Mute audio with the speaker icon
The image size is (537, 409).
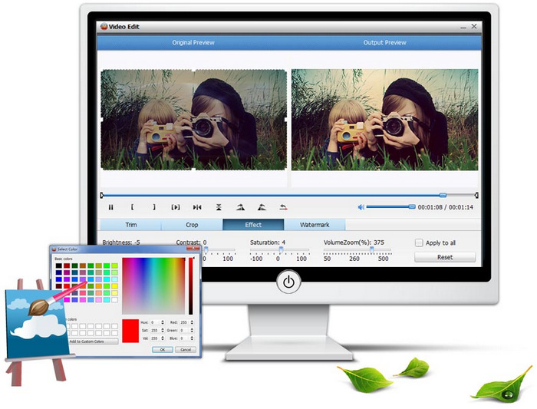click(361, 207)
